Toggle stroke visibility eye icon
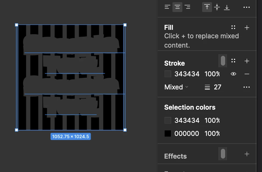 click(233, 74)
